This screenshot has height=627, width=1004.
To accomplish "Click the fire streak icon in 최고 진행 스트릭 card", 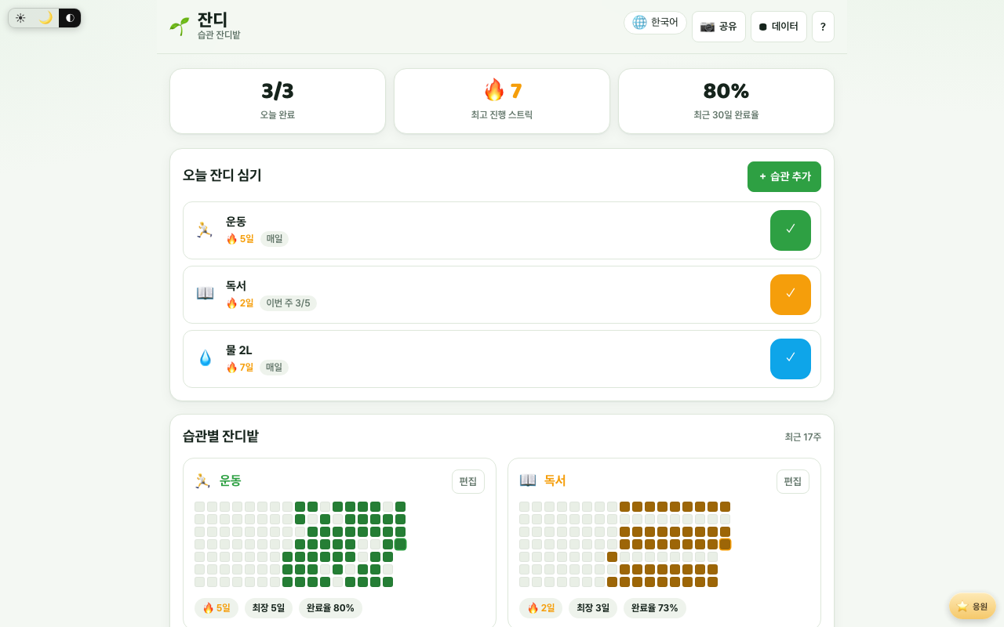I will coord(494,90).
